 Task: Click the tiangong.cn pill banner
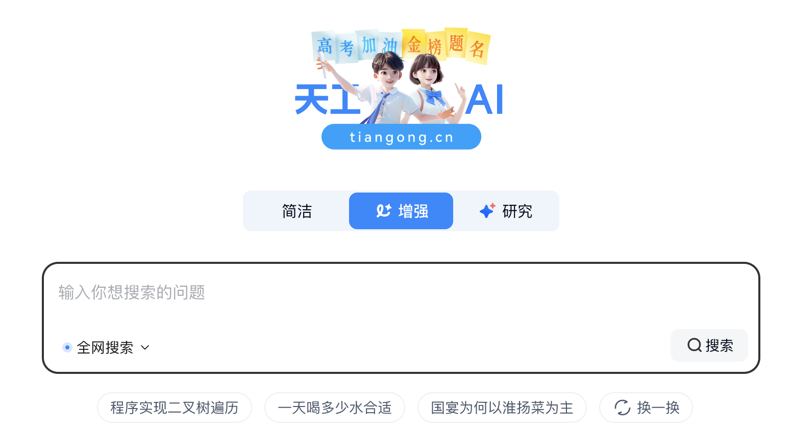(x=401, y=137)
